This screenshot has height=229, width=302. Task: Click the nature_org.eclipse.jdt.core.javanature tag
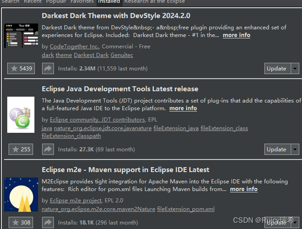coord(103,128)
